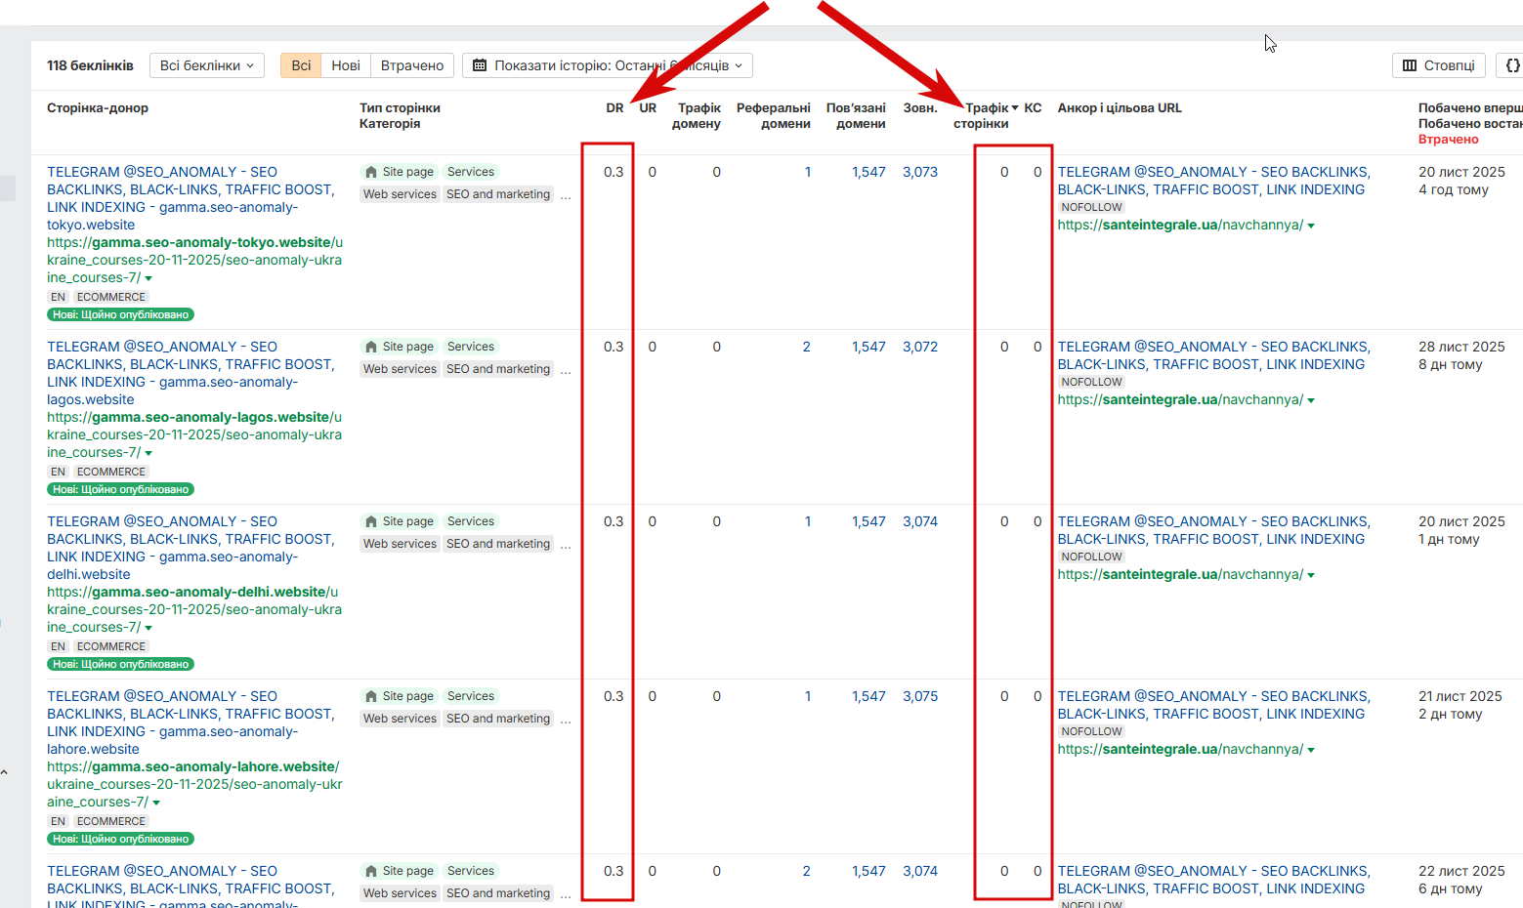Open santeintegrale.ua target URL in tokyo row
Image resolution: width=1523 pixels, height=908 pixels.
[x=1180, y=225]
